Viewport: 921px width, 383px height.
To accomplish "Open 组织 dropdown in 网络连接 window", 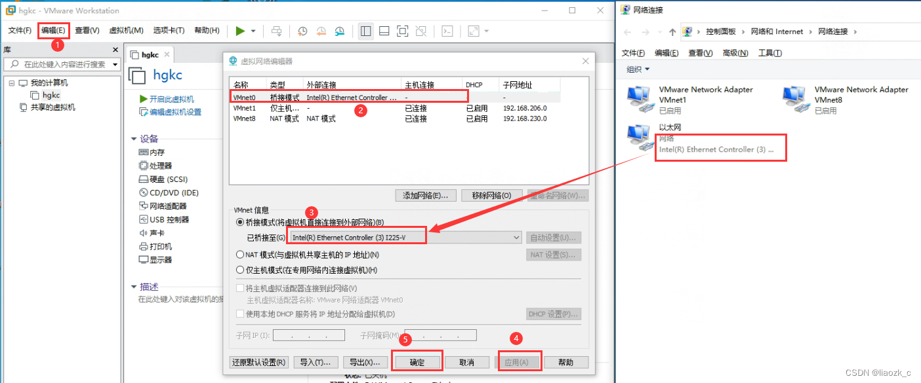I will pos(638,69).
